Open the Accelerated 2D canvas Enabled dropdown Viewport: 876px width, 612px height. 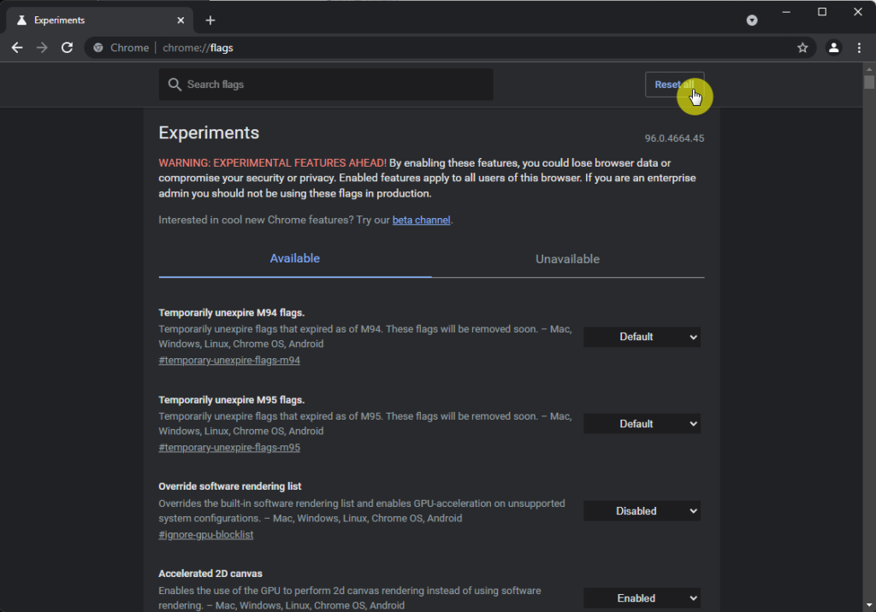(642, 598)
